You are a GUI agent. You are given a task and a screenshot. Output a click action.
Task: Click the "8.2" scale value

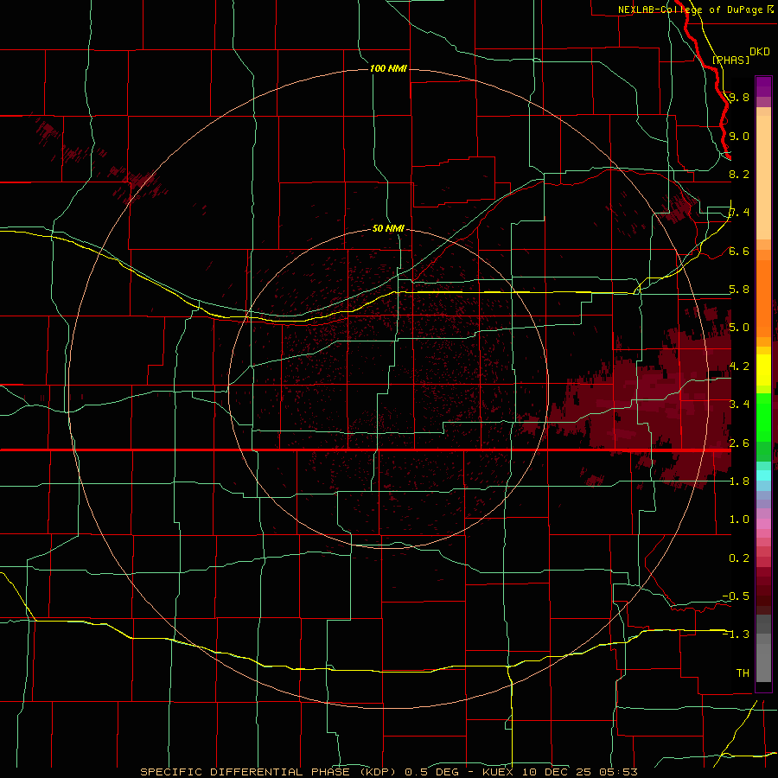tap(739, 174)
